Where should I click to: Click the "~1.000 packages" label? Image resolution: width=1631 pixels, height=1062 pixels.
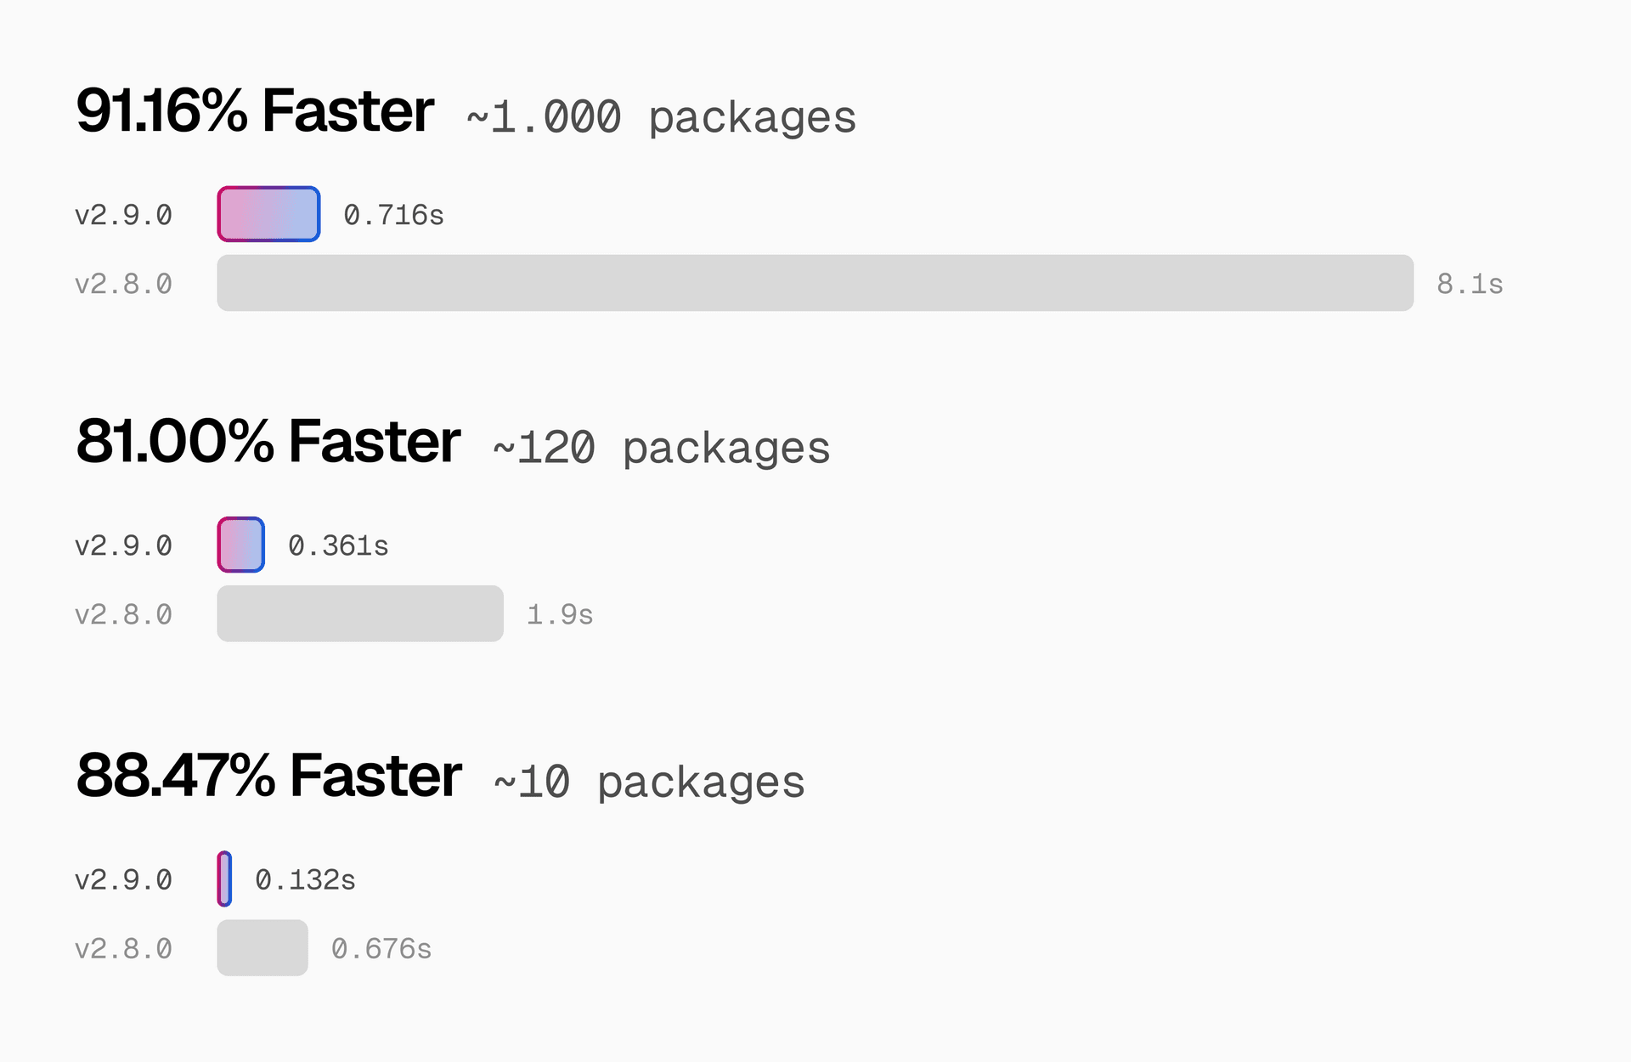[661, 117]
